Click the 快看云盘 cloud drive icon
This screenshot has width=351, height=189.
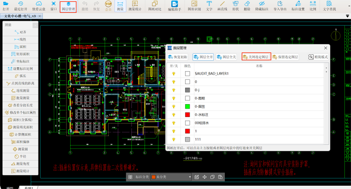(x=39, y=6)
